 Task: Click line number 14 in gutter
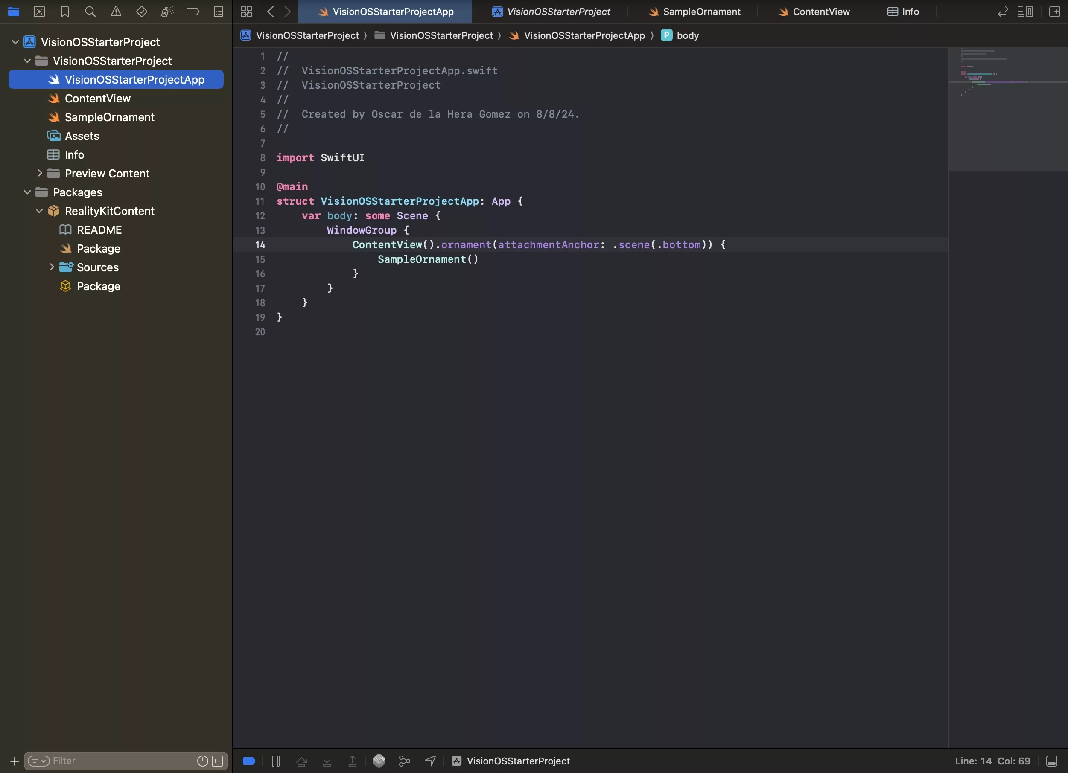[x=260, y=244]
